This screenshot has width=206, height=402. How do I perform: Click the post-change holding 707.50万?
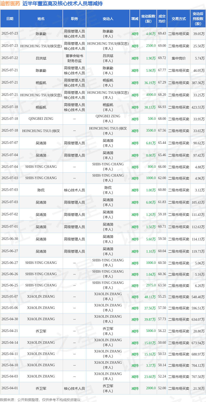pyautogui.click(x=198, y=377)
